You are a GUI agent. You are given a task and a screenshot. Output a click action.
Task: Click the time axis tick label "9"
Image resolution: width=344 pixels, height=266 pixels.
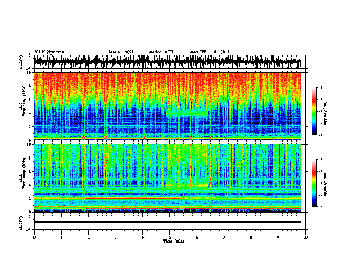pos(278,237)
